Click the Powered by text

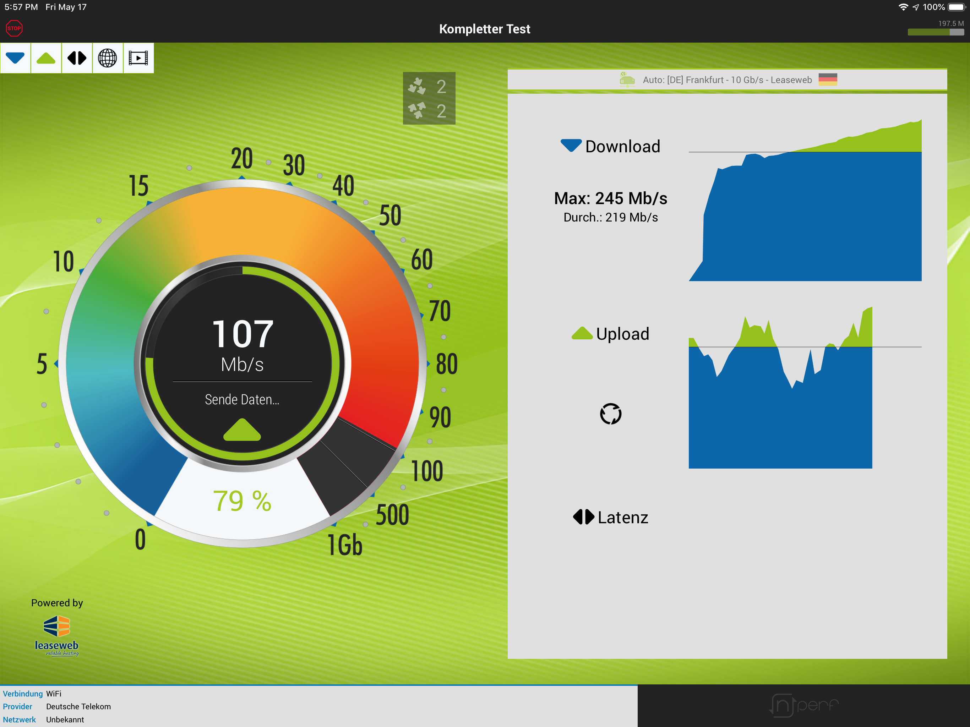(57, 603)
